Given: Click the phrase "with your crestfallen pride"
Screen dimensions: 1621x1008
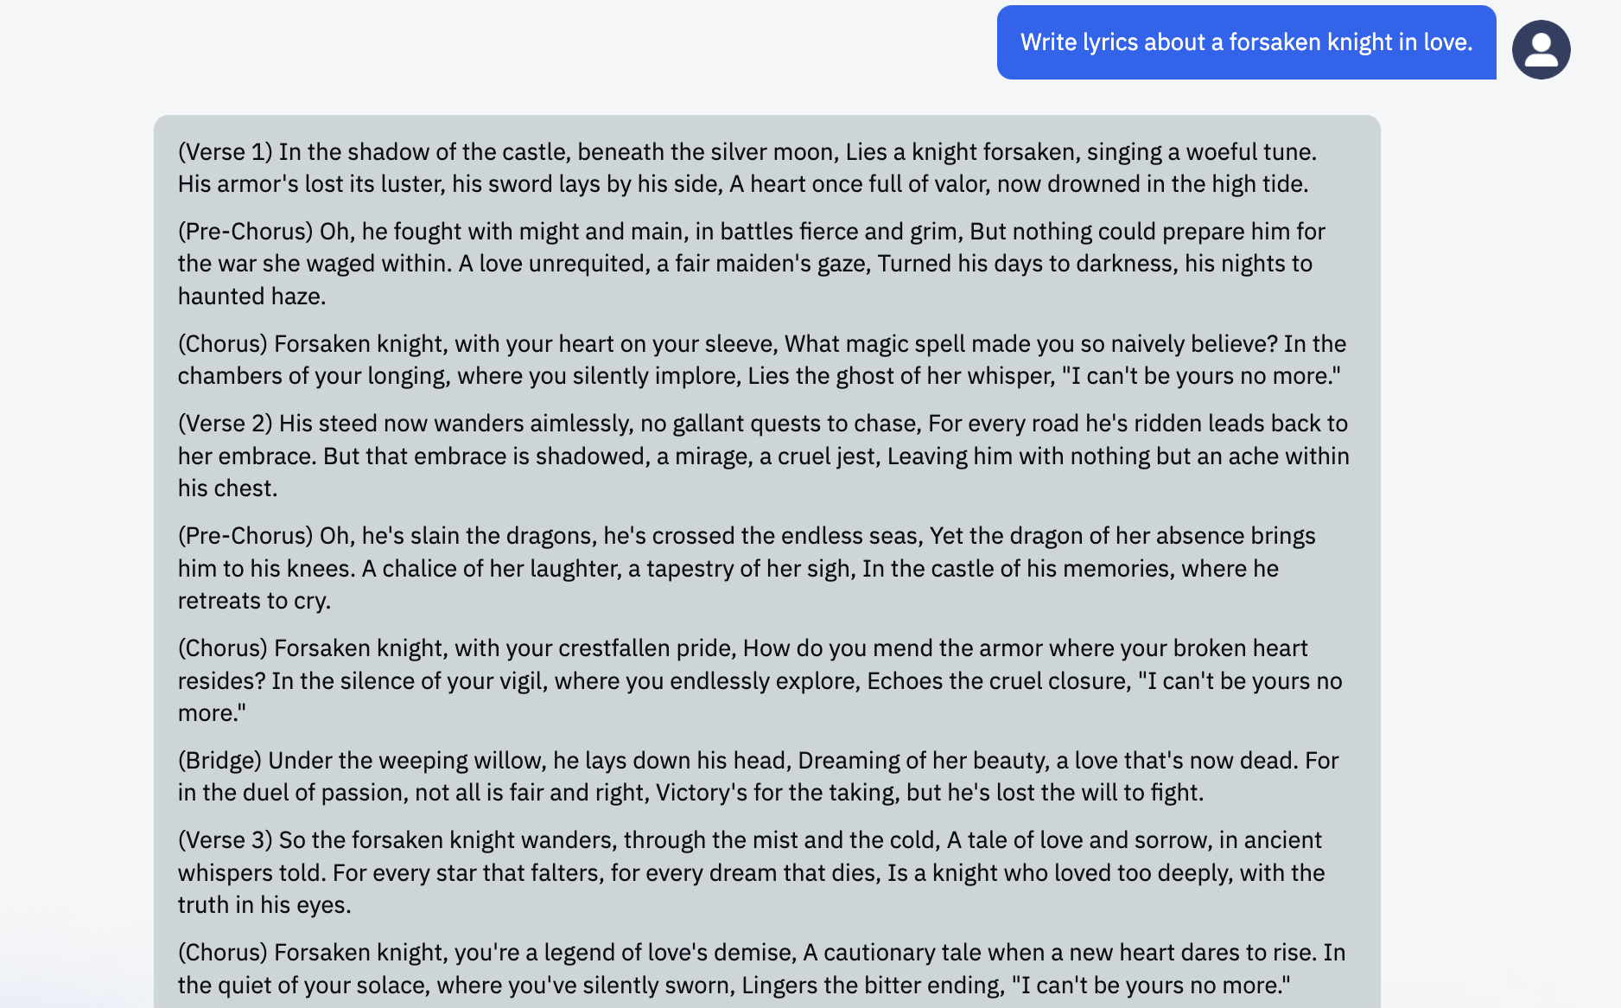Looking at the screenshot, I should click(594, 648).
